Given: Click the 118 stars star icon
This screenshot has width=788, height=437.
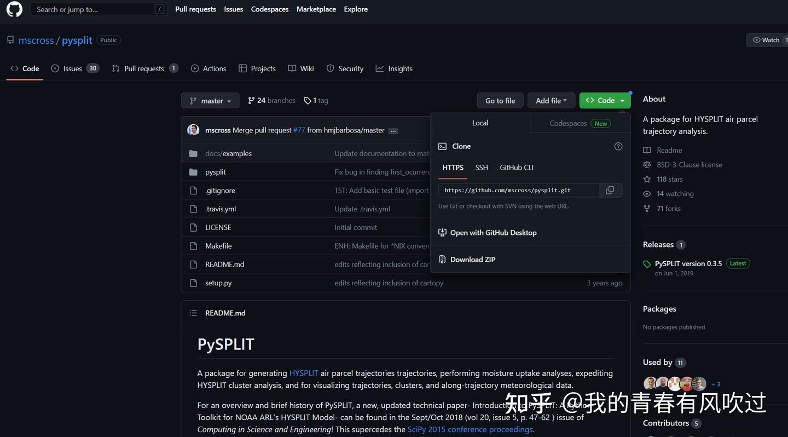Looking at the screenshot, I should pos(647,179).
